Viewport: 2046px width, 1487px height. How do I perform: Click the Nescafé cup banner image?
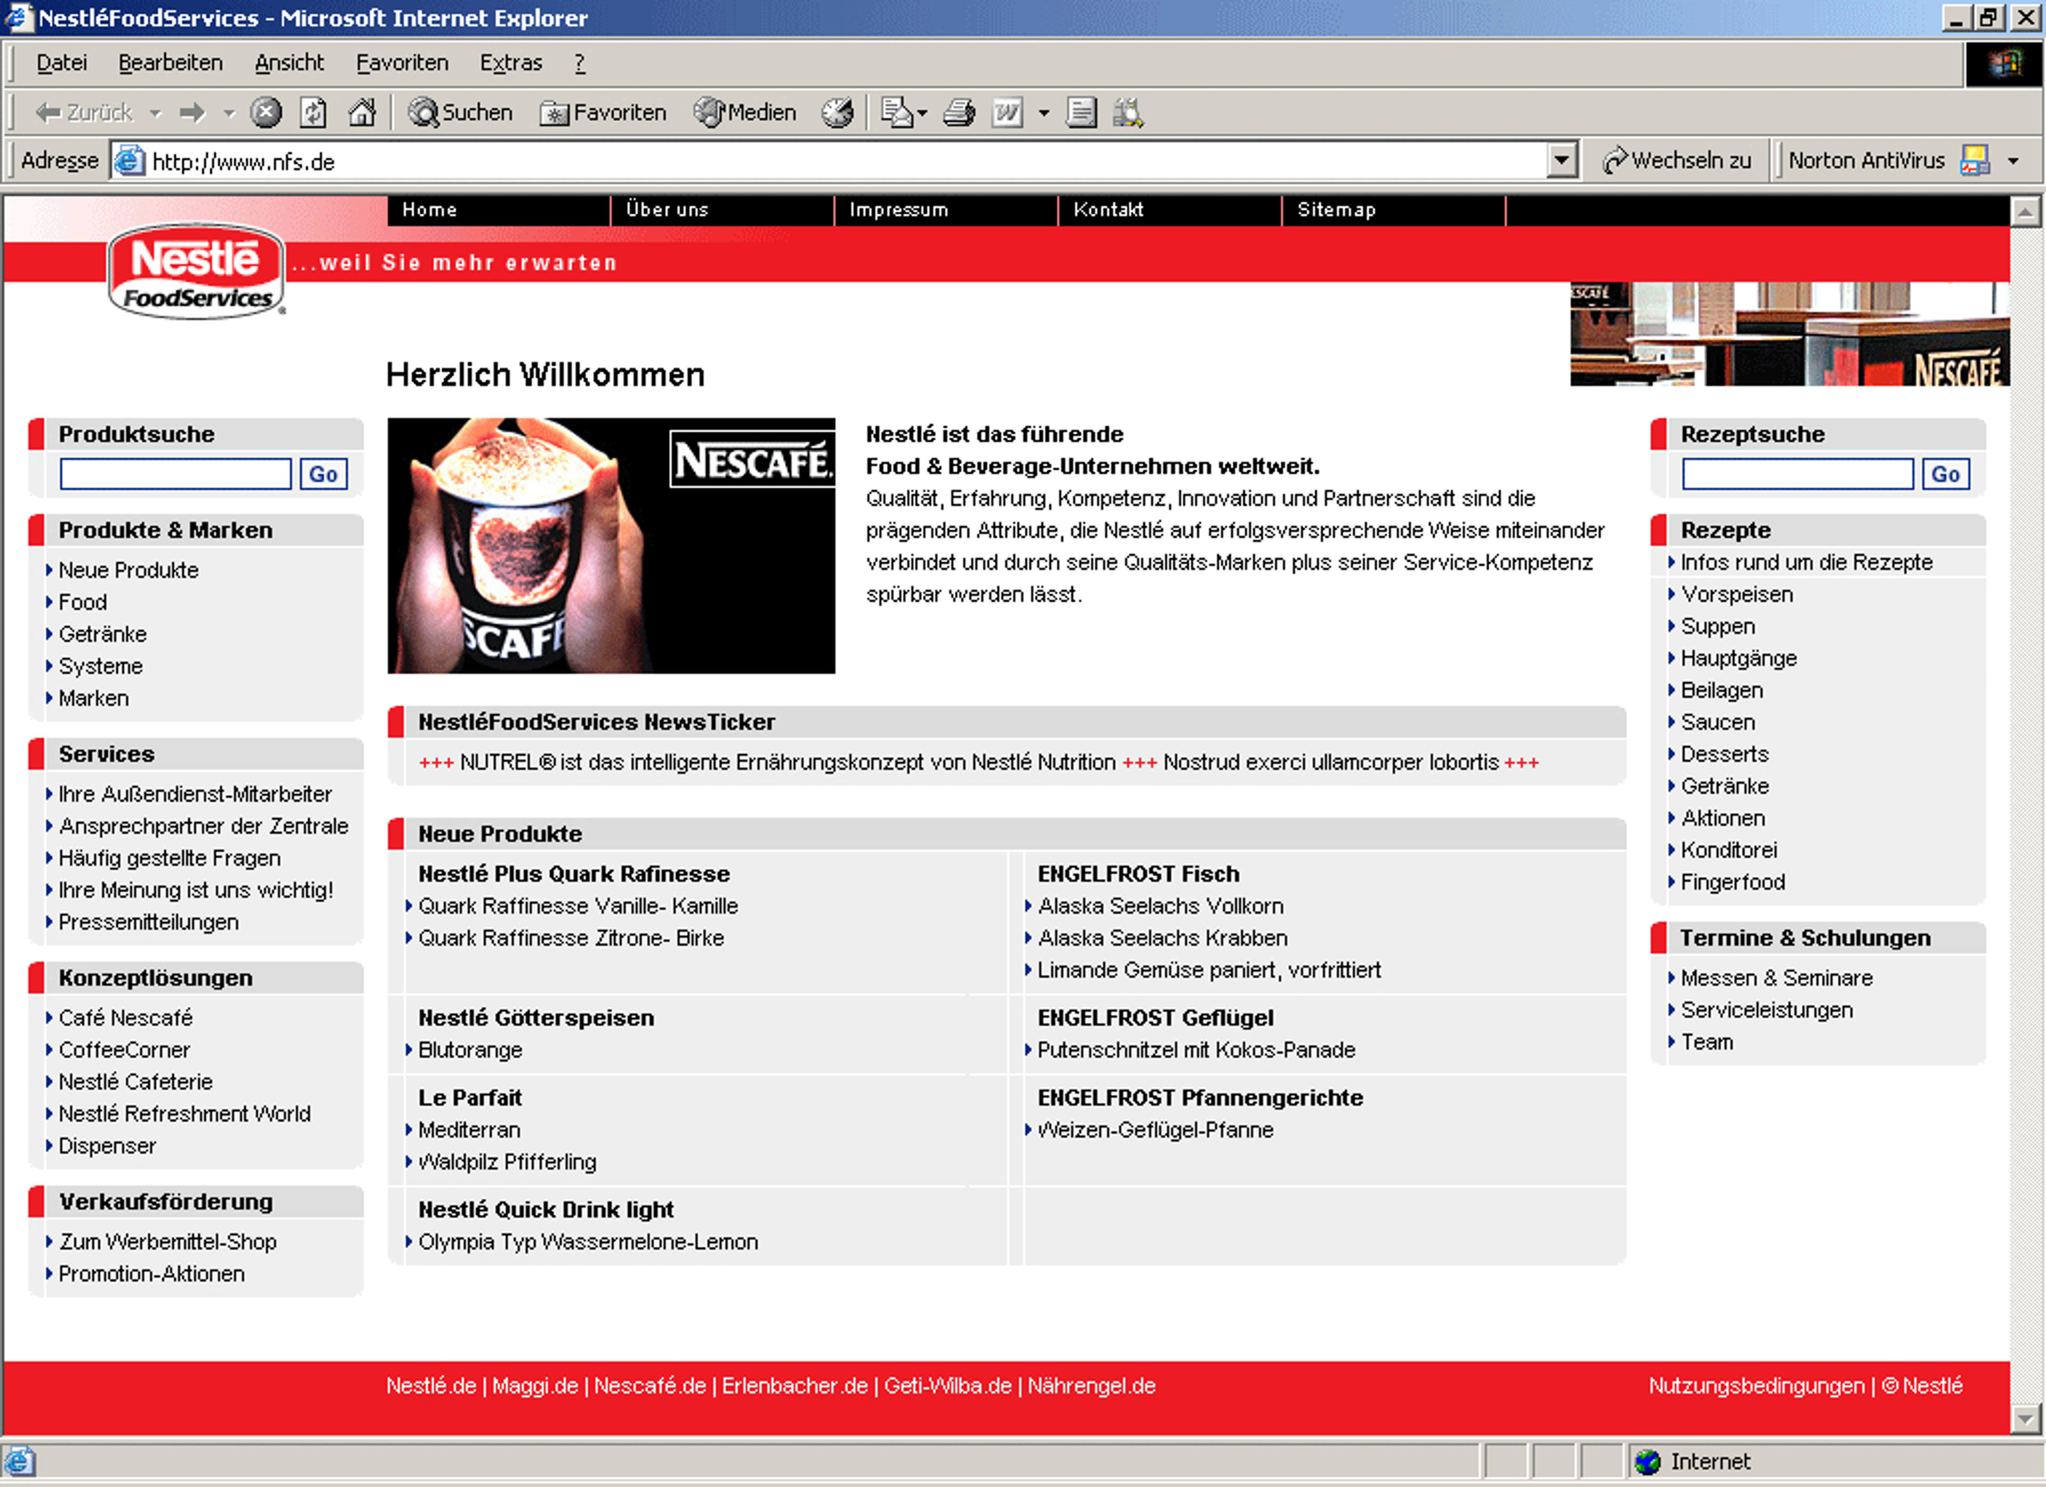tap(611, 545)
